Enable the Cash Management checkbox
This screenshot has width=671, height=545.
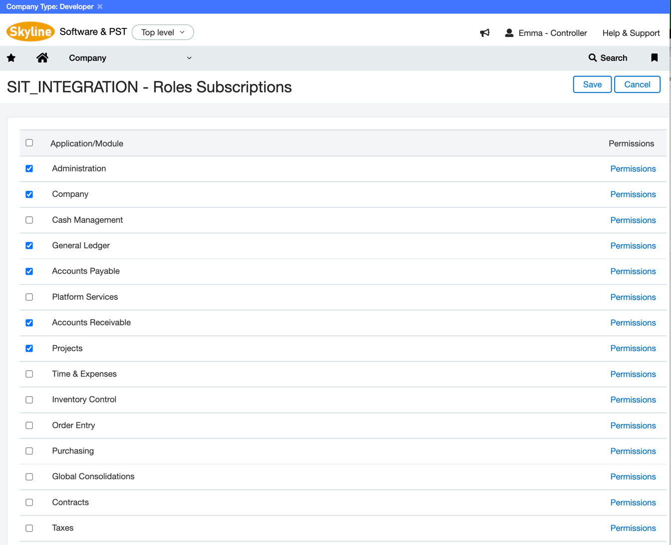tap(29, 220)
